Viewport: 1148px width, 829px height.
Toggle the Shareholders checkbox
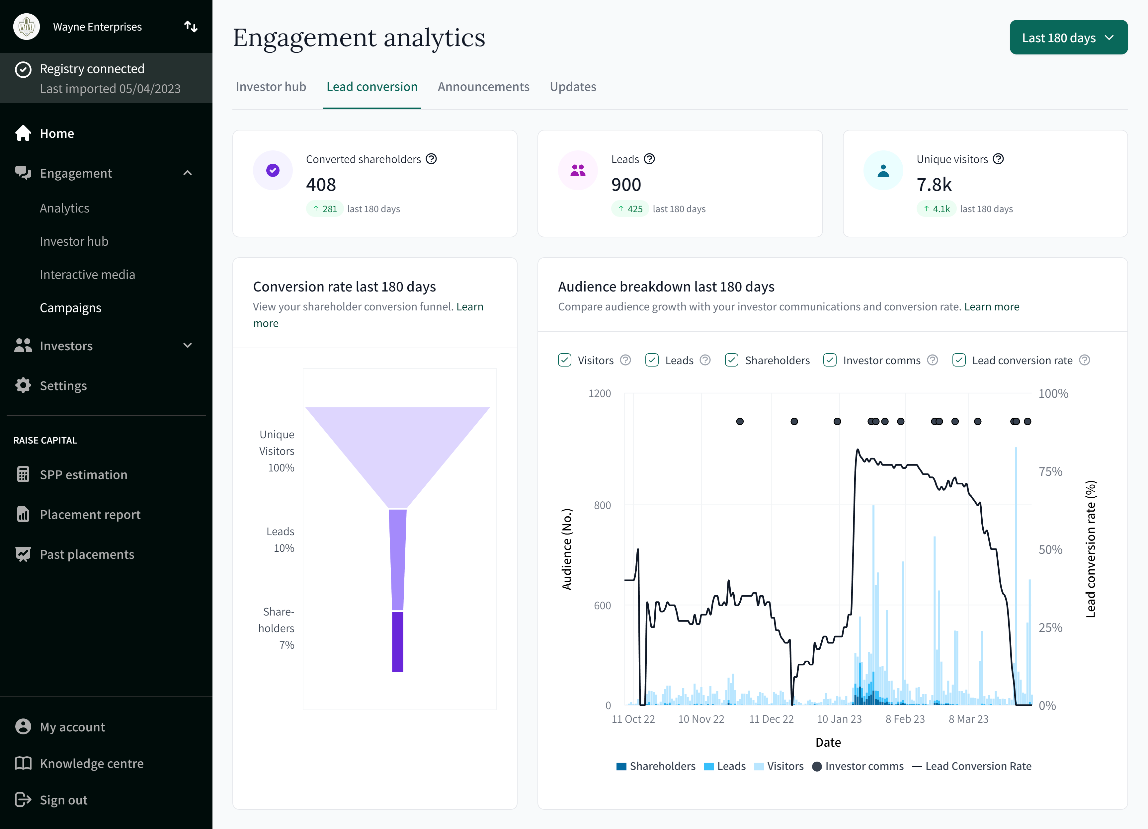coord(731,360)
